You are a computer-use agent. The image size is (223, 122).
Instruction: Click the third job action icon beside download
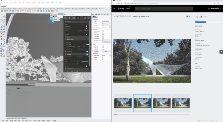coord(206,17)
